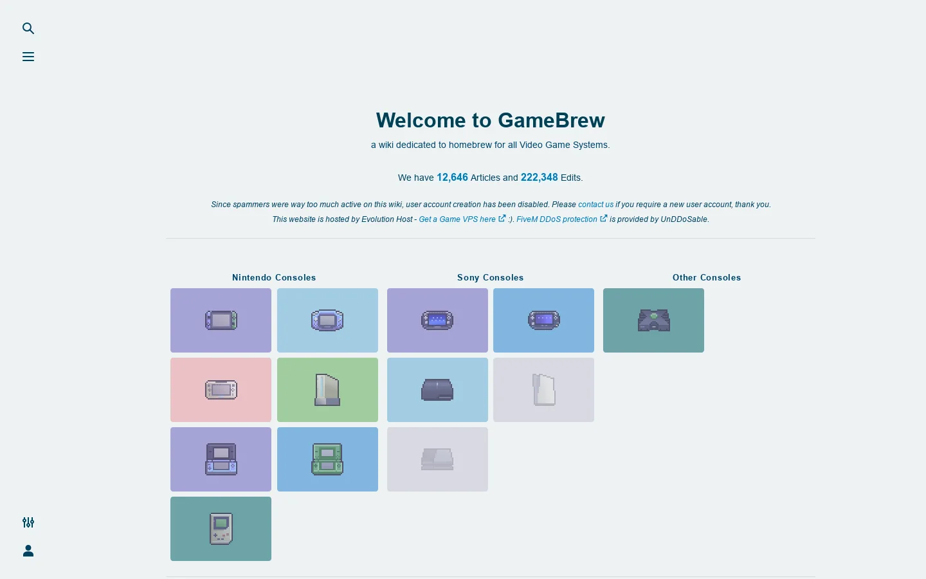Viewport: 926px width, 579px height.
Task: Open the preferences sliders icon
Action: pos(28,522)
